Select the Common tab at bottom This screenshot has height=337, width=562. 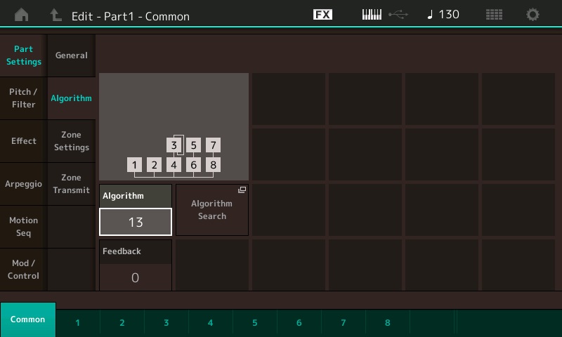point(28,319)
